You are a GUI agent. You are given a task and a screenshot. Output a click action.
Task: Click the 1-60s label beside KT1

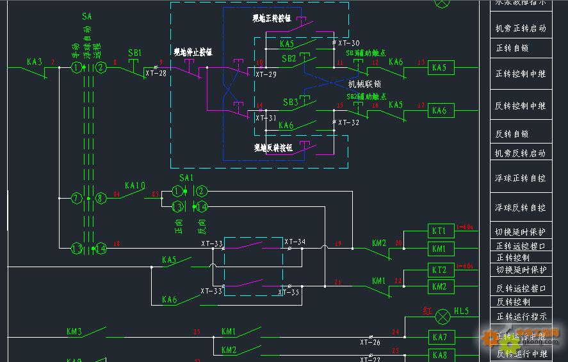465,227
